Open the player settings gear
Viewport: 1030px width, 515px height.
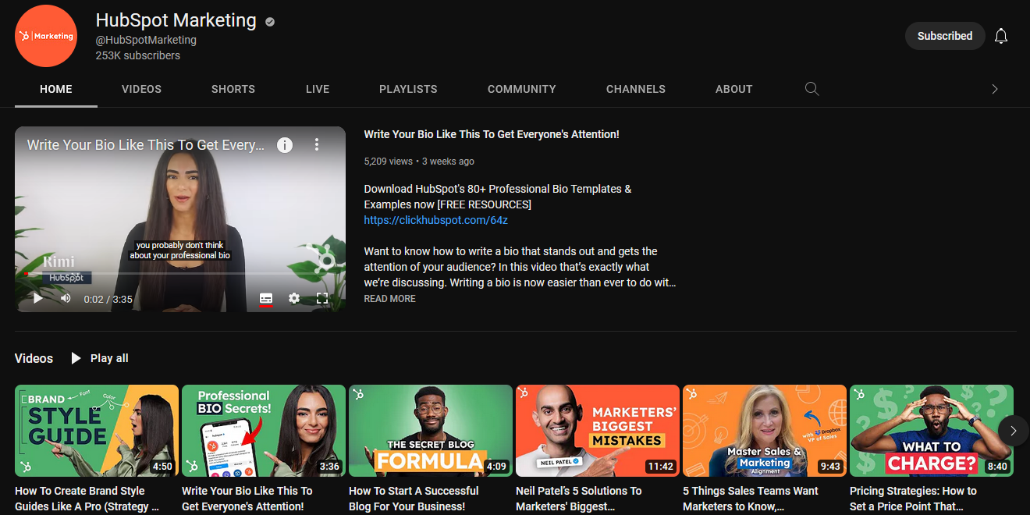[294, 298]
